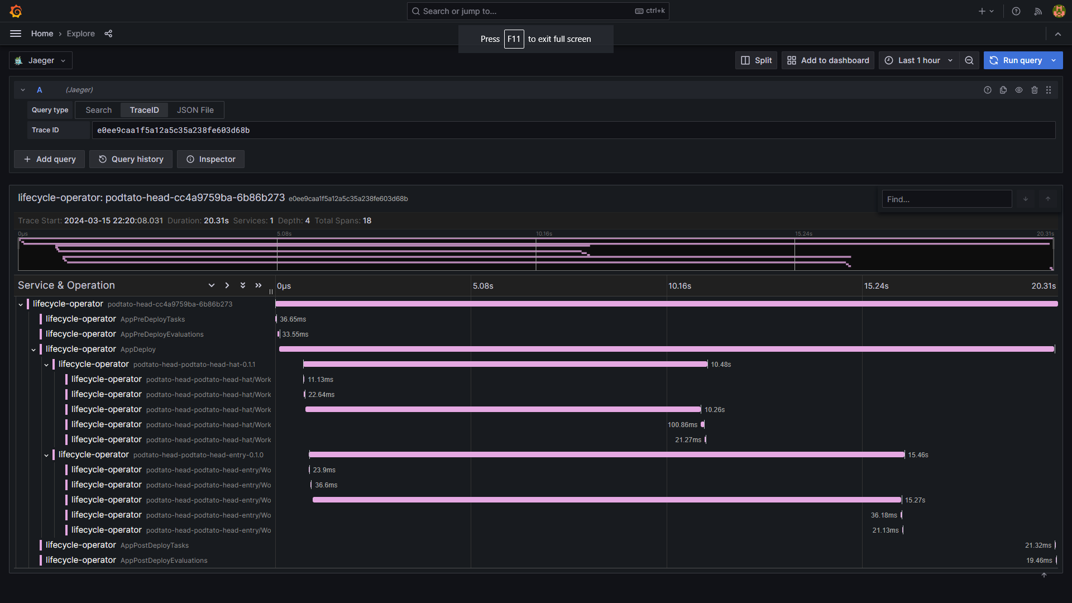Collapse query row A chevron

[23, 90]
